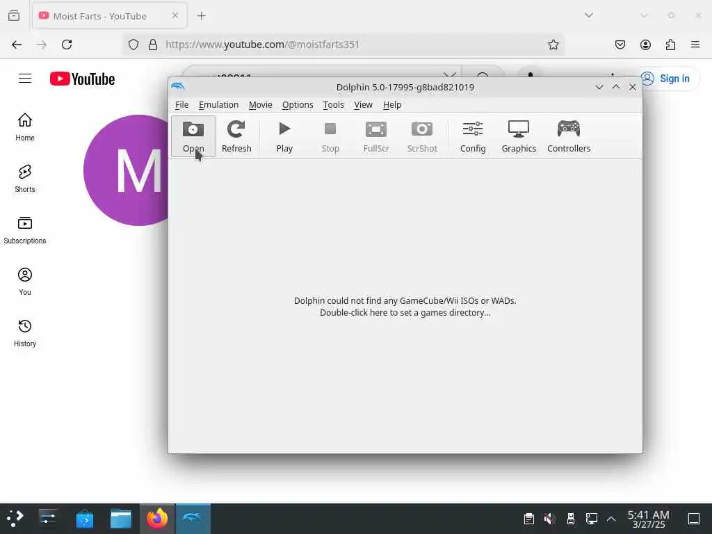Take a screenshot with ScrShot icon

pos(422,136)
